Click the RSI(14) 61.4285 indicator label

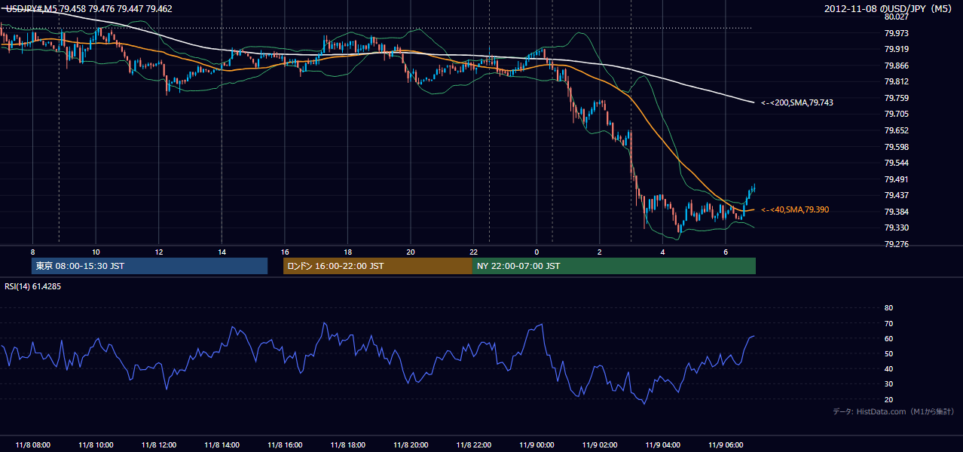tap(32, 286)
